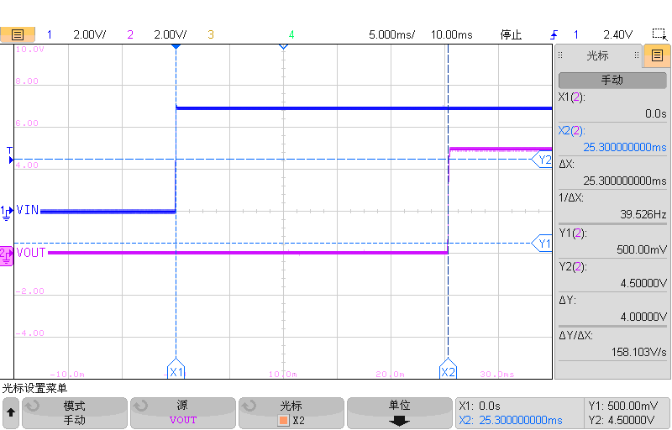672x430 pixels.
Task: Toggle channel 3 on
Action: (211, 34)
